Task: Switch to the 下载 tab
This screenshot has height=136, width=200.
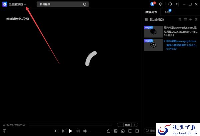Action: pos(167,12)
